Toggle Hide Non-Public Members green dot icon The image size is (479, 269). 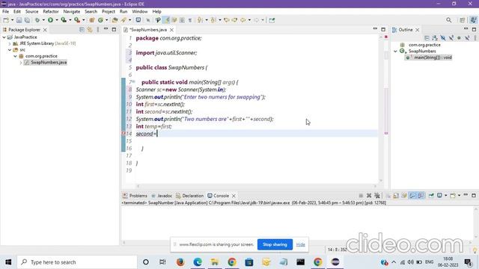pyautogui.click(x=459, y=38)
